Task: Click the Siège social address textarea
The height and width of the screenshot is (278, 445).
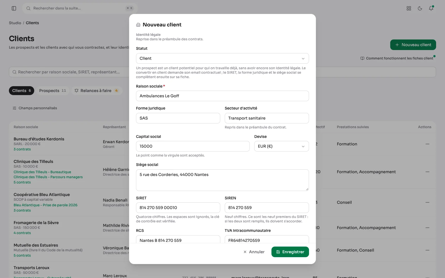Action: [x=222, y=180]
